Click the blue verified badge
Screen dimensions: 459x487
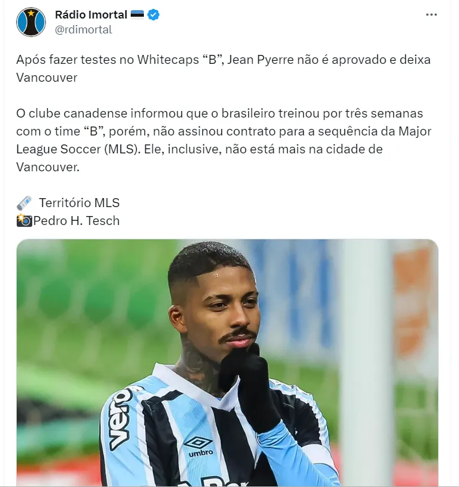[153, 14]
